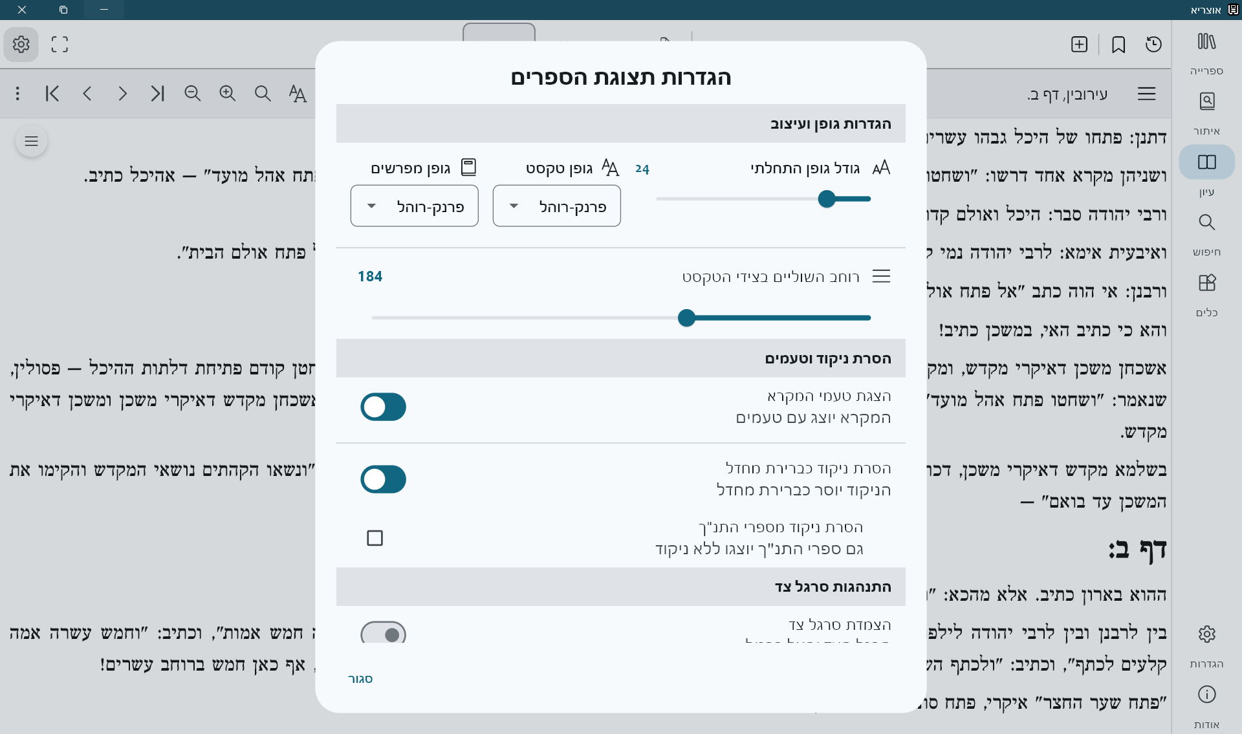Check the הסרת ניקוד מספרי התנ"ך checkbox
Image resolution: width=1242 pixels, height=734 pixels.
375,538
